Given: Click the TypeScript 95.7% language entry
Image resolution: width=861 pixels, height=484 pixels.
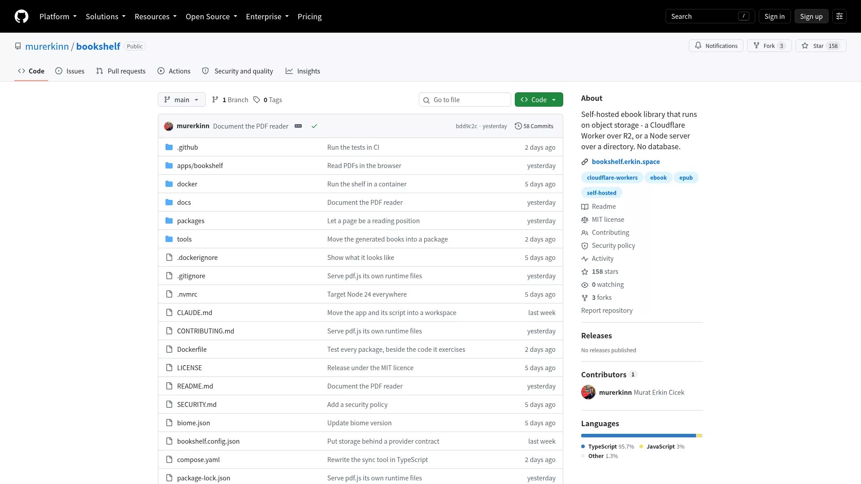Looking at the screenshot, I should pos(608,447).
